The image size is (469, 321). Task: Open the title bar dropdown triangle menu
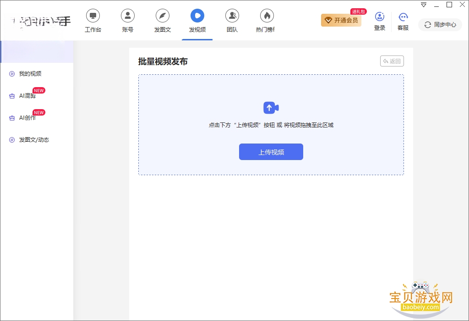click(x=424, y=5)
